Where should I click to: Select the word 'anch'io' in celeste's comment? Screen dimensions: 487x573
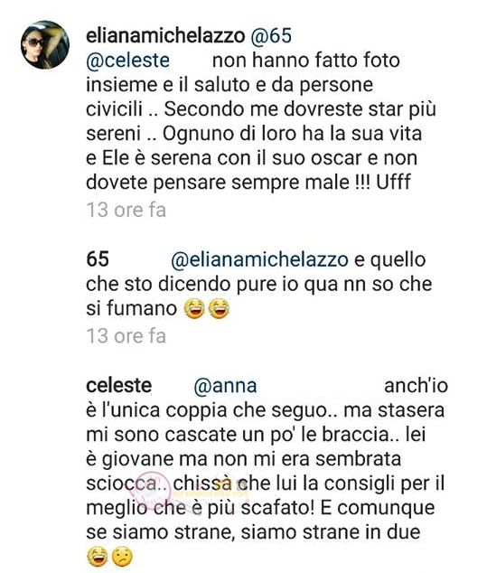pyautogui.click(x=416, y=386)
